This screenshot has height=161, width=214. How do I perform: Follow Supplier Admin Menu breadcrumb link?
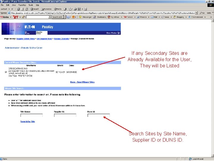tap(26, 39)
